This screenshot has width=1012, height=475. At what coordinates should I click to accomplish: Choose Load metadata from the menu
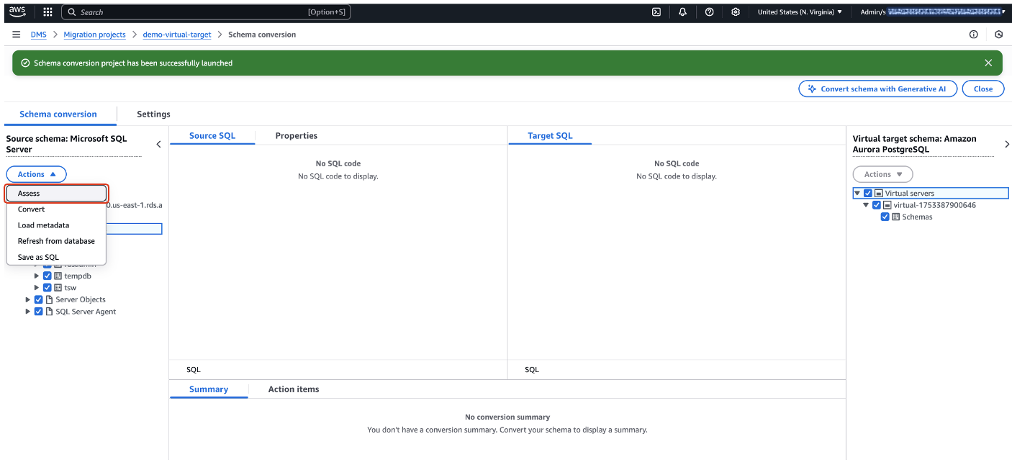[x=57, y=225]
